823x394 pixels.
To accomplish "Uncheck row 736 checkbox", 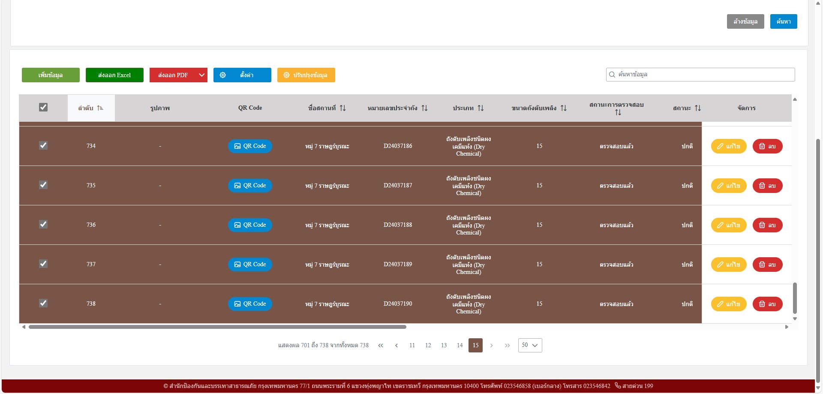I will click(43, 224).
